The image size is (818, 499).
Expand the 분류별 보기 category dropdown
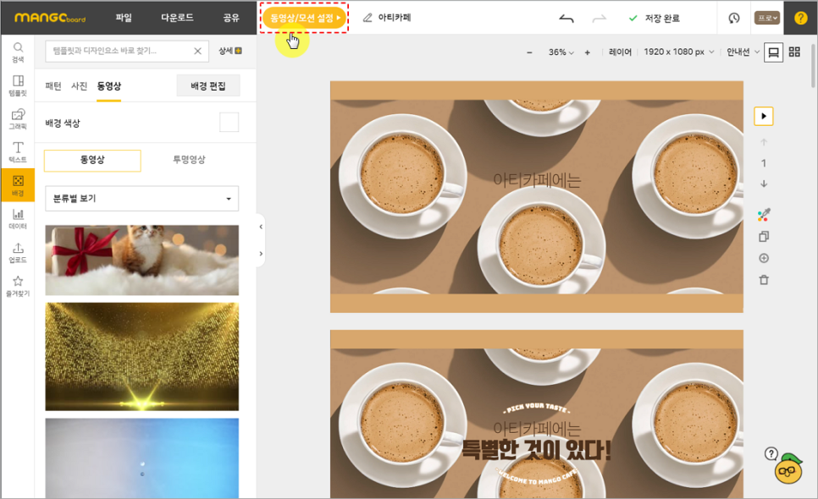point(142,199)
